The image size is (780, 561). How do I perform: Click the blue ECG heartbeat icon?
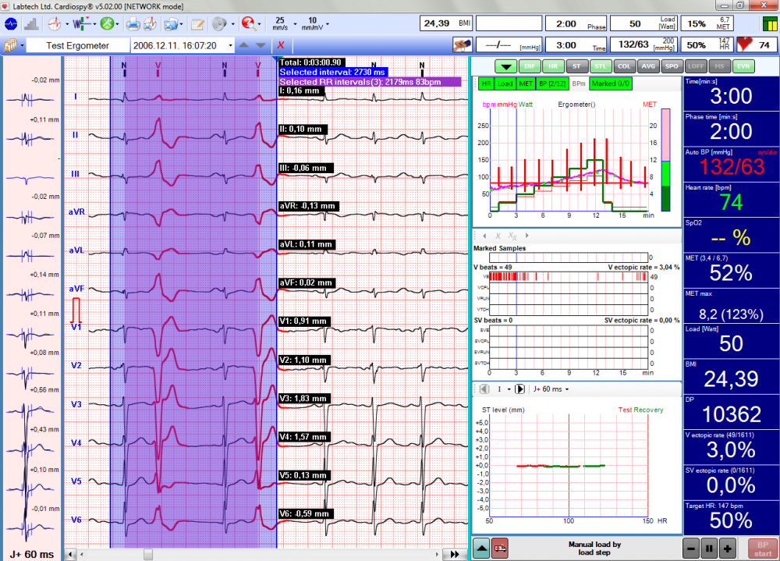coord(11,23)
